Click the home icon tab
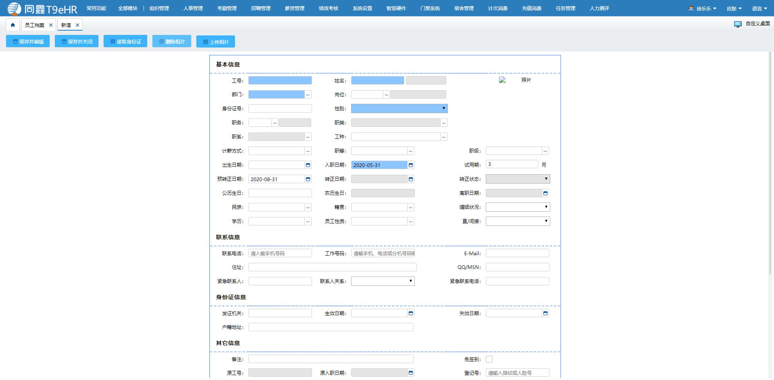The image size is (774, 380). coord(13,25)
